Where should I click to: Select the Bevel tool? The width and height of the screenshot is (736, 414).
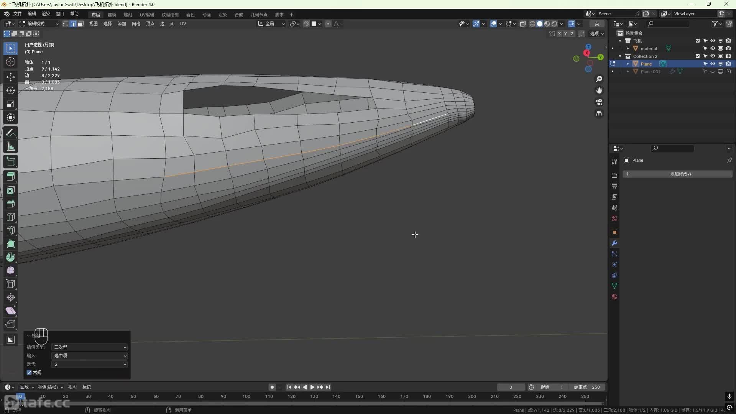coord(10,204)
